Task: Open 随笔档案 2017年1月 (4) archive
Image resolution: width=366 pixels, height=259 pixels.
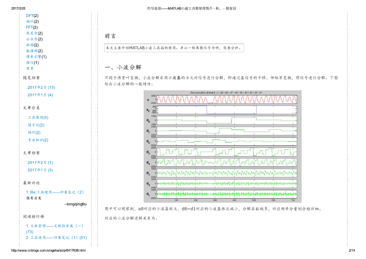Action: click(40, 95)
